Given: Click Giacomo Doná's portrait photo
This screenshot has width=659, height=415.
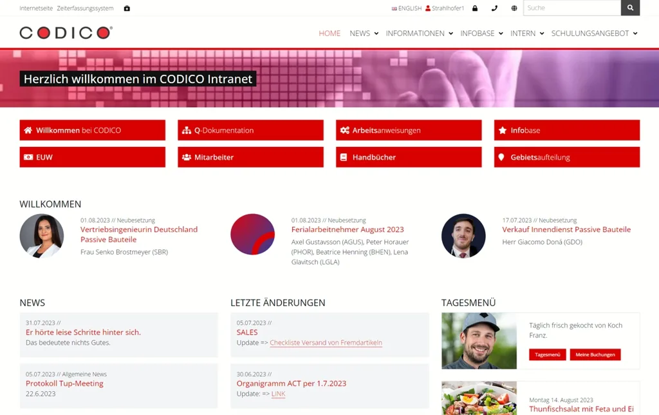Looking at the screenshot, I should coord(463,236).
